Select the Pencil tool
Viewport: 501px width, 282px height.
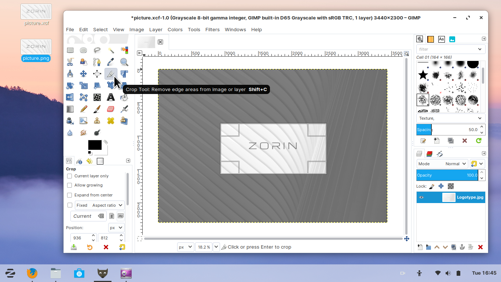coord(84,109)
